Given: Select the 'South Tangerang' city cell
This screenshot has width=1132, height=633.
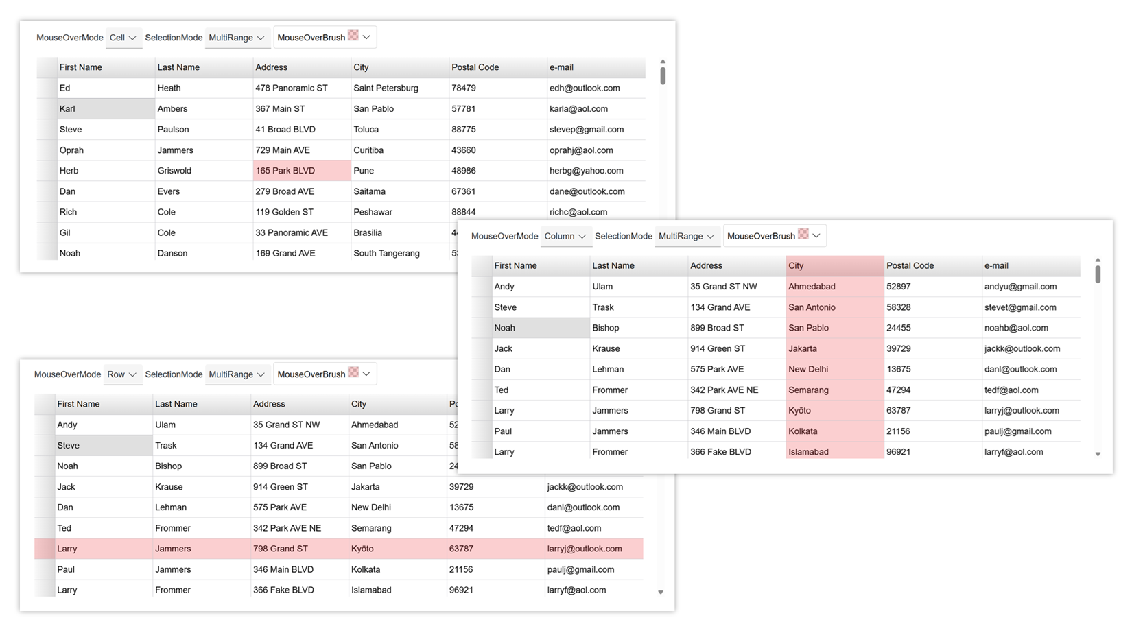Looking at the screenshot, I should coord(400,253).
